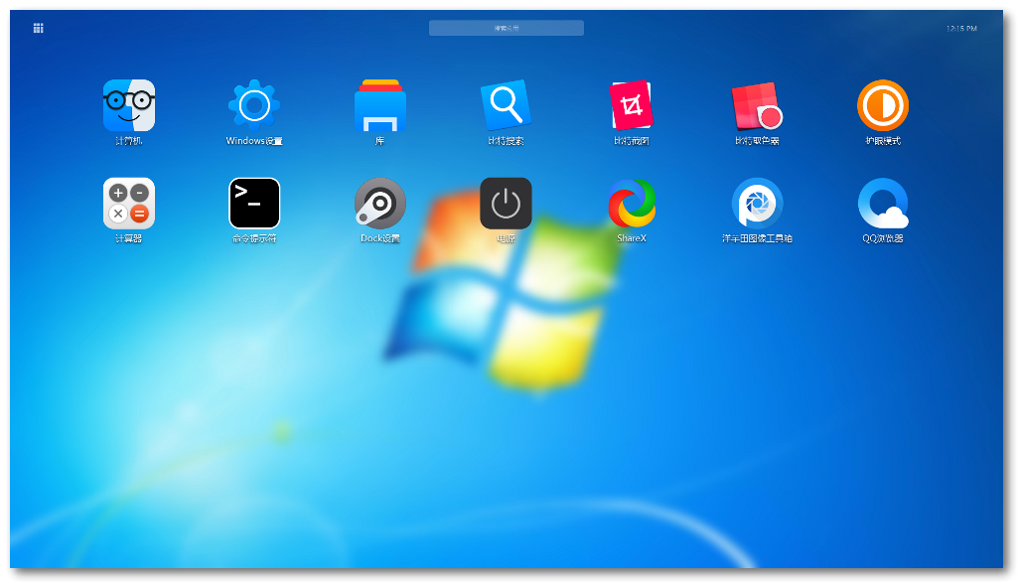1018x583 pixels.
Task: Launch 命令提示符 Command Prompt
Action: coord(254,203)
